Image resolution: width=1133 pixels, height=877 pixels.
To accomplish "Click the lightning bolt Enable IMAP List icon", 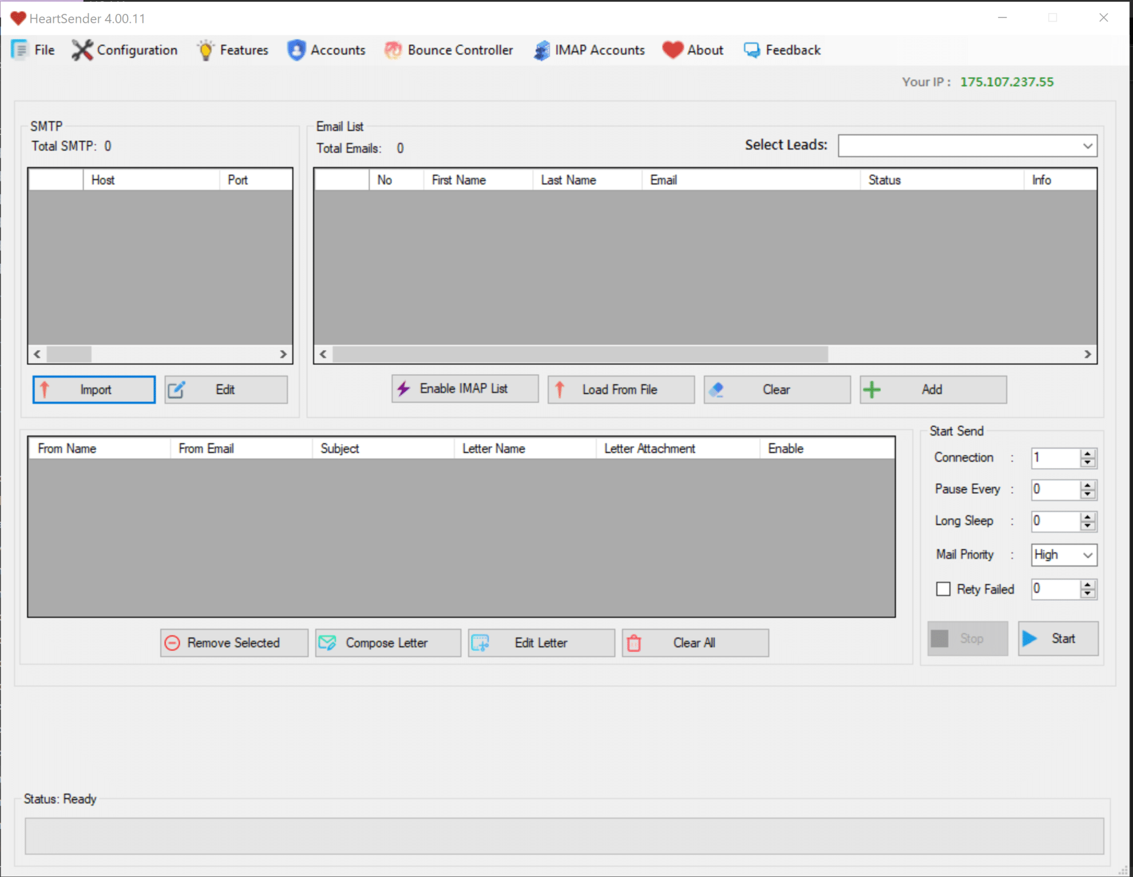I will (x=404, y=389).
